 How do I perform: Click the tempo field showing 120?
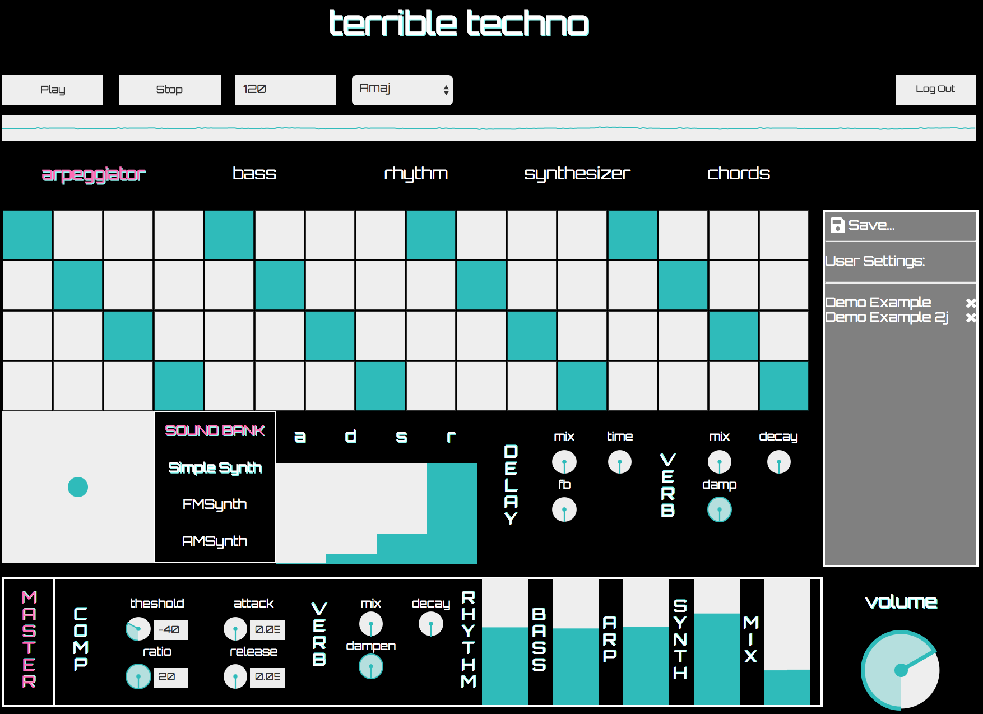[285, 90]
